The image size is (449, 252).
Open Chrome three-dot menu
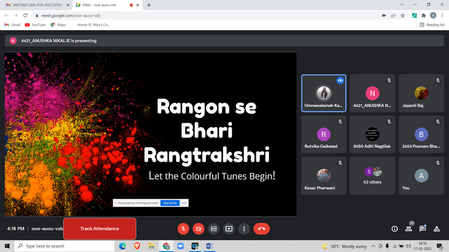tap(442, 16)
